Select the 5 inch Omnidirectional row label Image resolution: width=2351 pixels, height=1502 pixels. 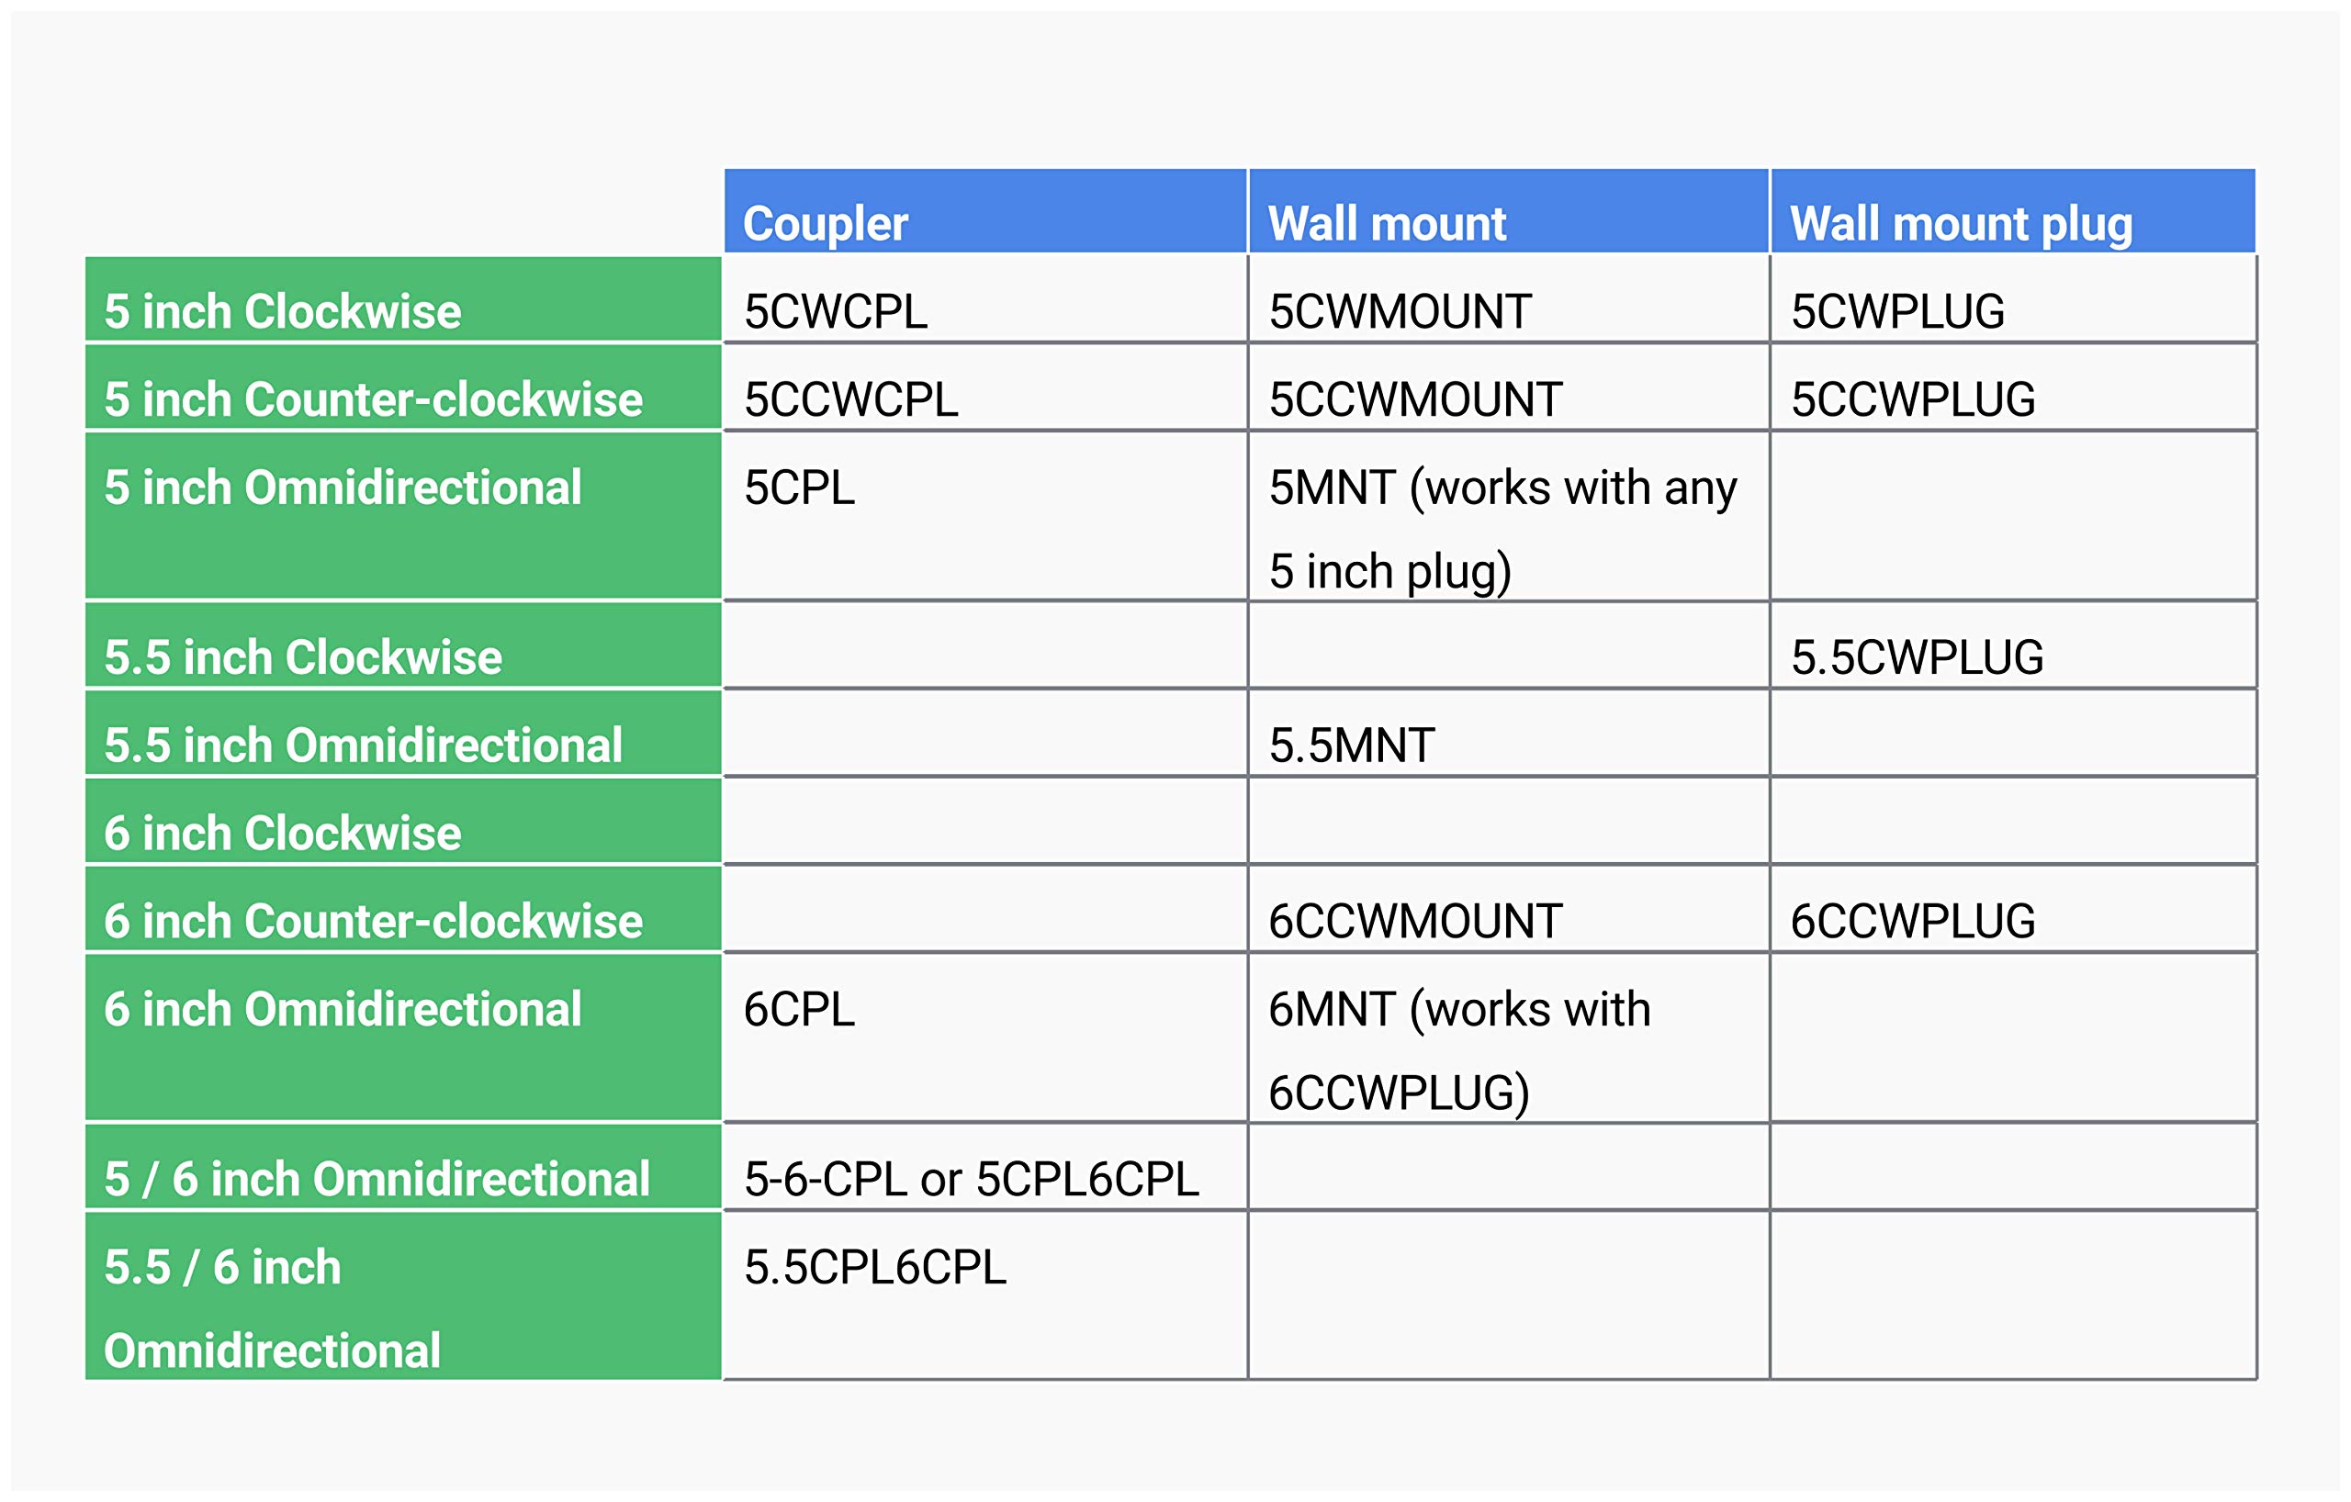coord(403,515)
